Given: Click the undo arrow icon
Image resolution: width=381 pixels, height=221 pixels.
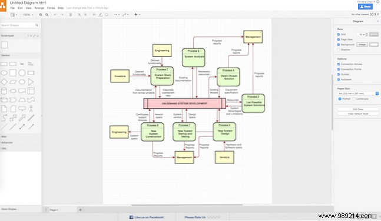Looking at the screenshot, I should 55,15.
